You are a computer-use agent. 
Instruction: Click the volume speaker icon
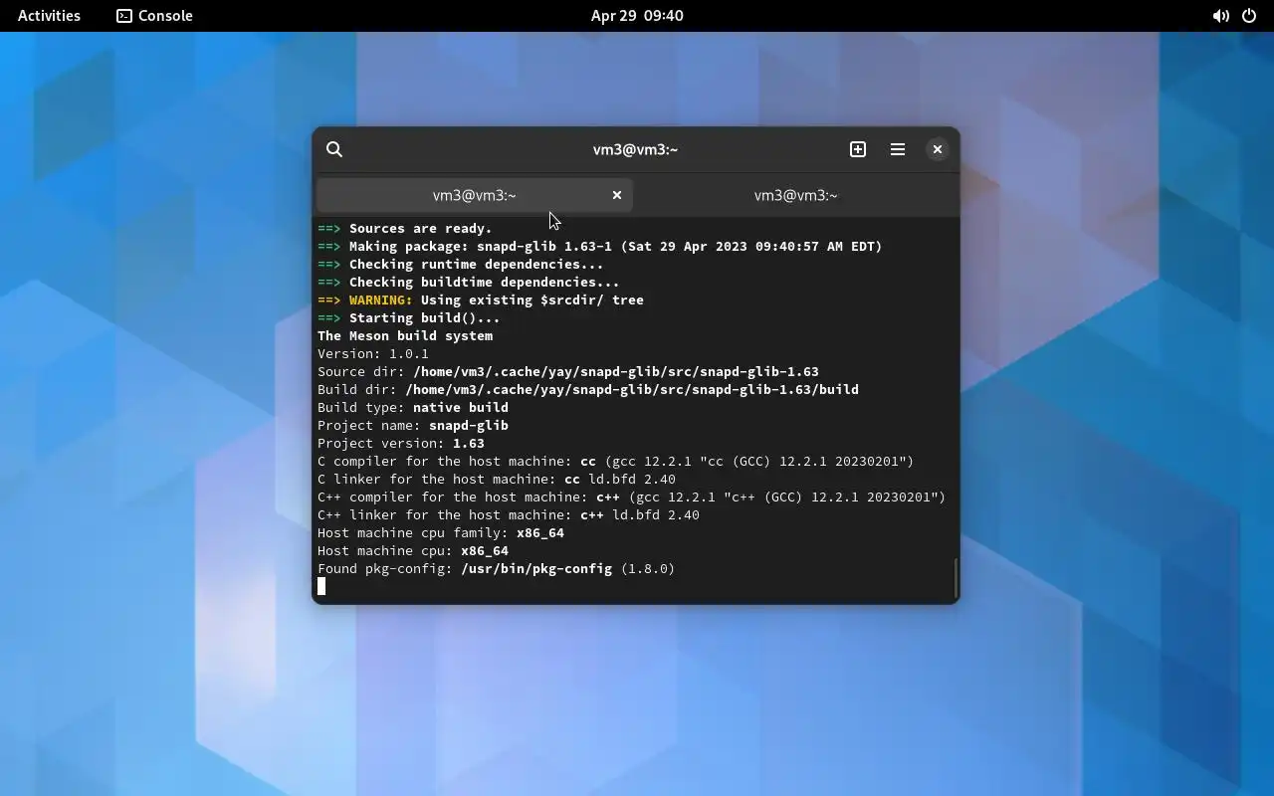tap(1220, 16)
